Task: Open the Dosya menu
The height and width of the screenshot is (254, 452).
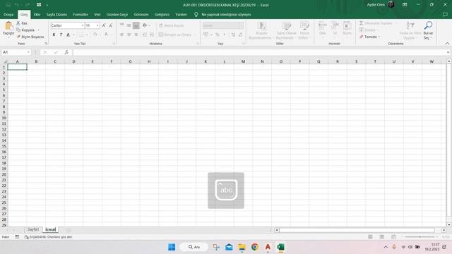Action: (8, 14)
